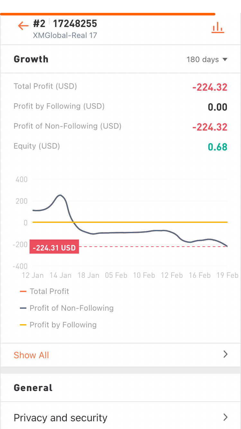Tap the Equity value 0.68
This screenshot has height=429, width=241.
coord(217,147)
